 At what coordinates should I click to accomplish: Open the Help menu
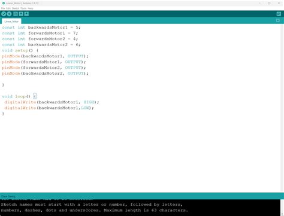tap(31, 8)
